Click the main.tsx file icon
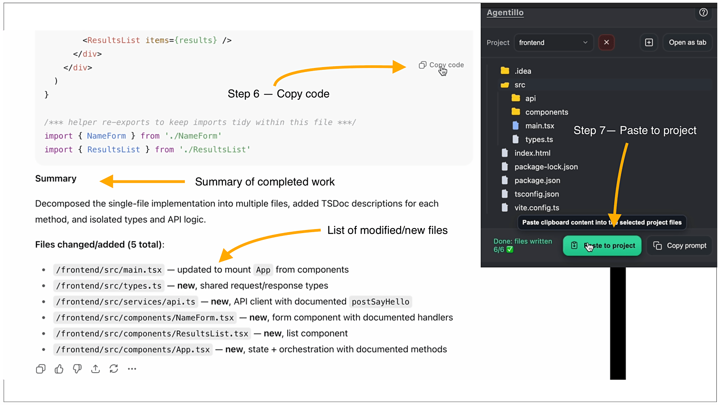The width and height of the screenshot is (720, 405). pyautogui.click(x=516, y=126)
